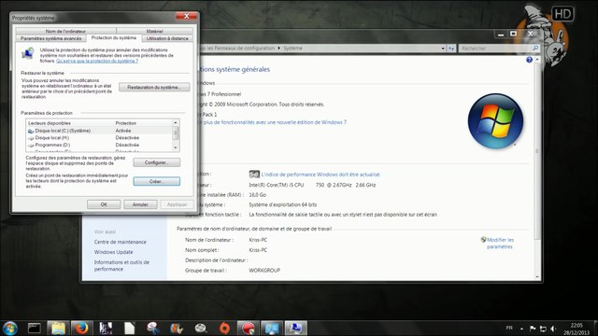This screenshot has height=336, width=598.
Task: Switch to the Matériel tab
Action: (x=154, y=31)
